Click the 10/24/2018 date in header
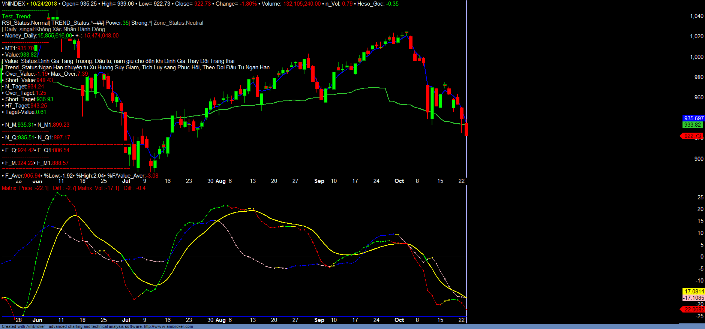This screenshot has width=705, height=329. (x=43, y=4)
